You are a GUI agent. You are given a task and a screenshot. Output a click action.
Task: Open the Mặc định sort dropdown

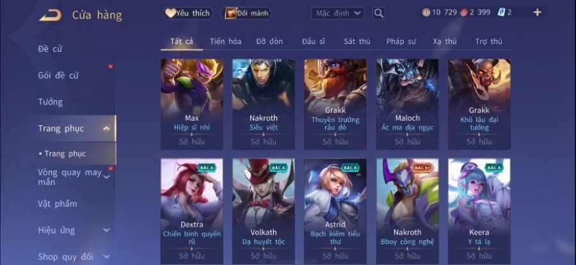[337, 13]
